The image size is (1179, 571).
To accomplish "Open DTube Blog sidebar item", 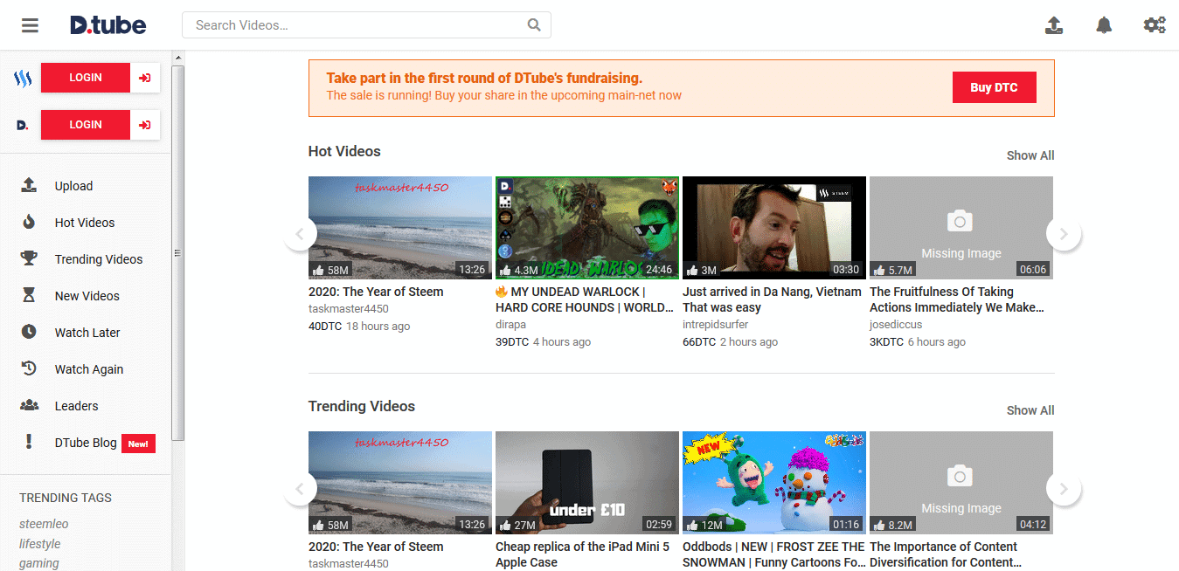I will click(86, 443).
